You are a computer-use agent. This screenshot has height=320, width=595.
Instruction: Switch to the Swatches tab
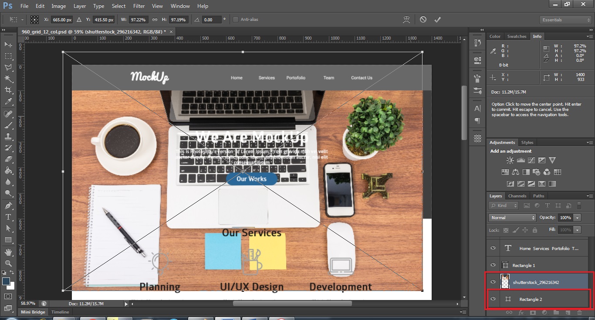pyautogui.click(x=517, y=37)
